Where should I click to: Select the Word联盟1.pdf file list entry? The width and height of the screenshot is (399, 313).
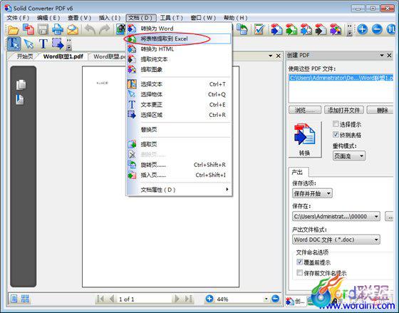tap(341, 78)
